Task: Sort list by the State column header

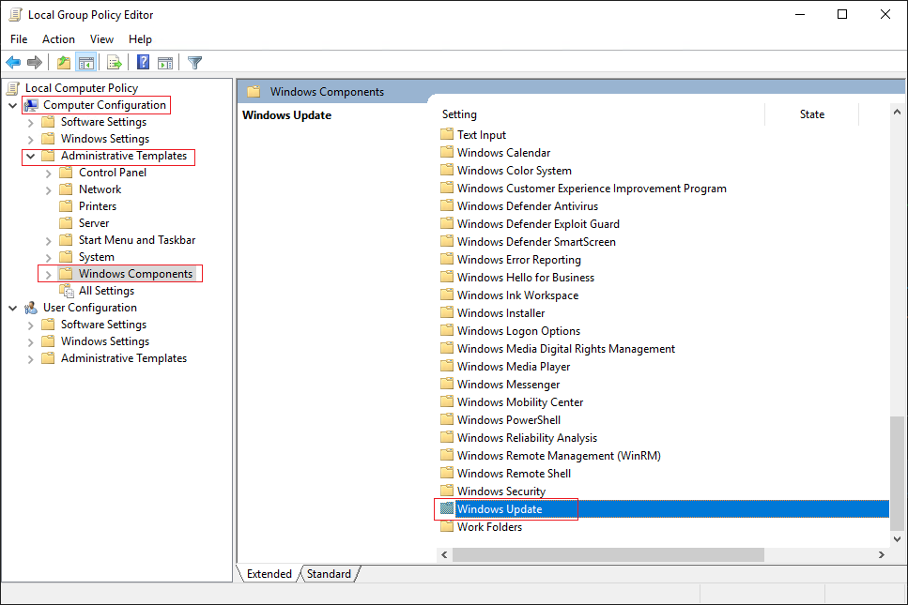Action: (x=812, y=114)
